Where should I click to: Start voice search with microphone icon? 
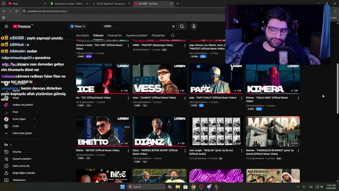(x=194, y=26)
